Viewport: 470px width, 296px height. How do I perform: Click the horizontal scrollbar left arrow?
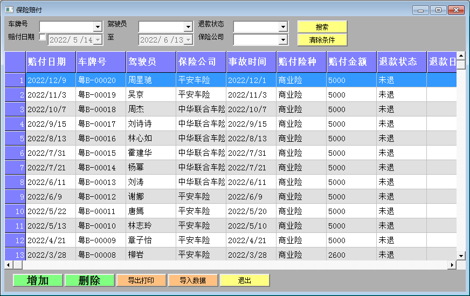click(x=9, y=265)
